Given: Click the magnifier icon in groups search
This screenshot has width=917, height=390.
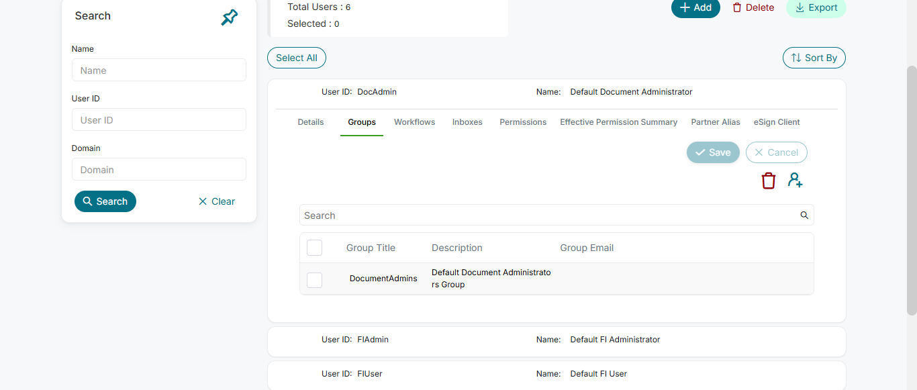Looking at the screenshot, I should point(804,215).
